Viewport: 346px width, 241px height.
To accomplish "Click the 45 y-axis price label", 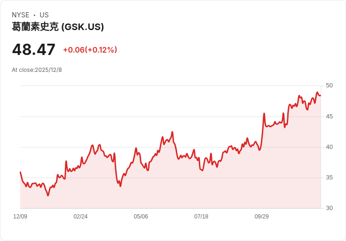I will (329, 116).
